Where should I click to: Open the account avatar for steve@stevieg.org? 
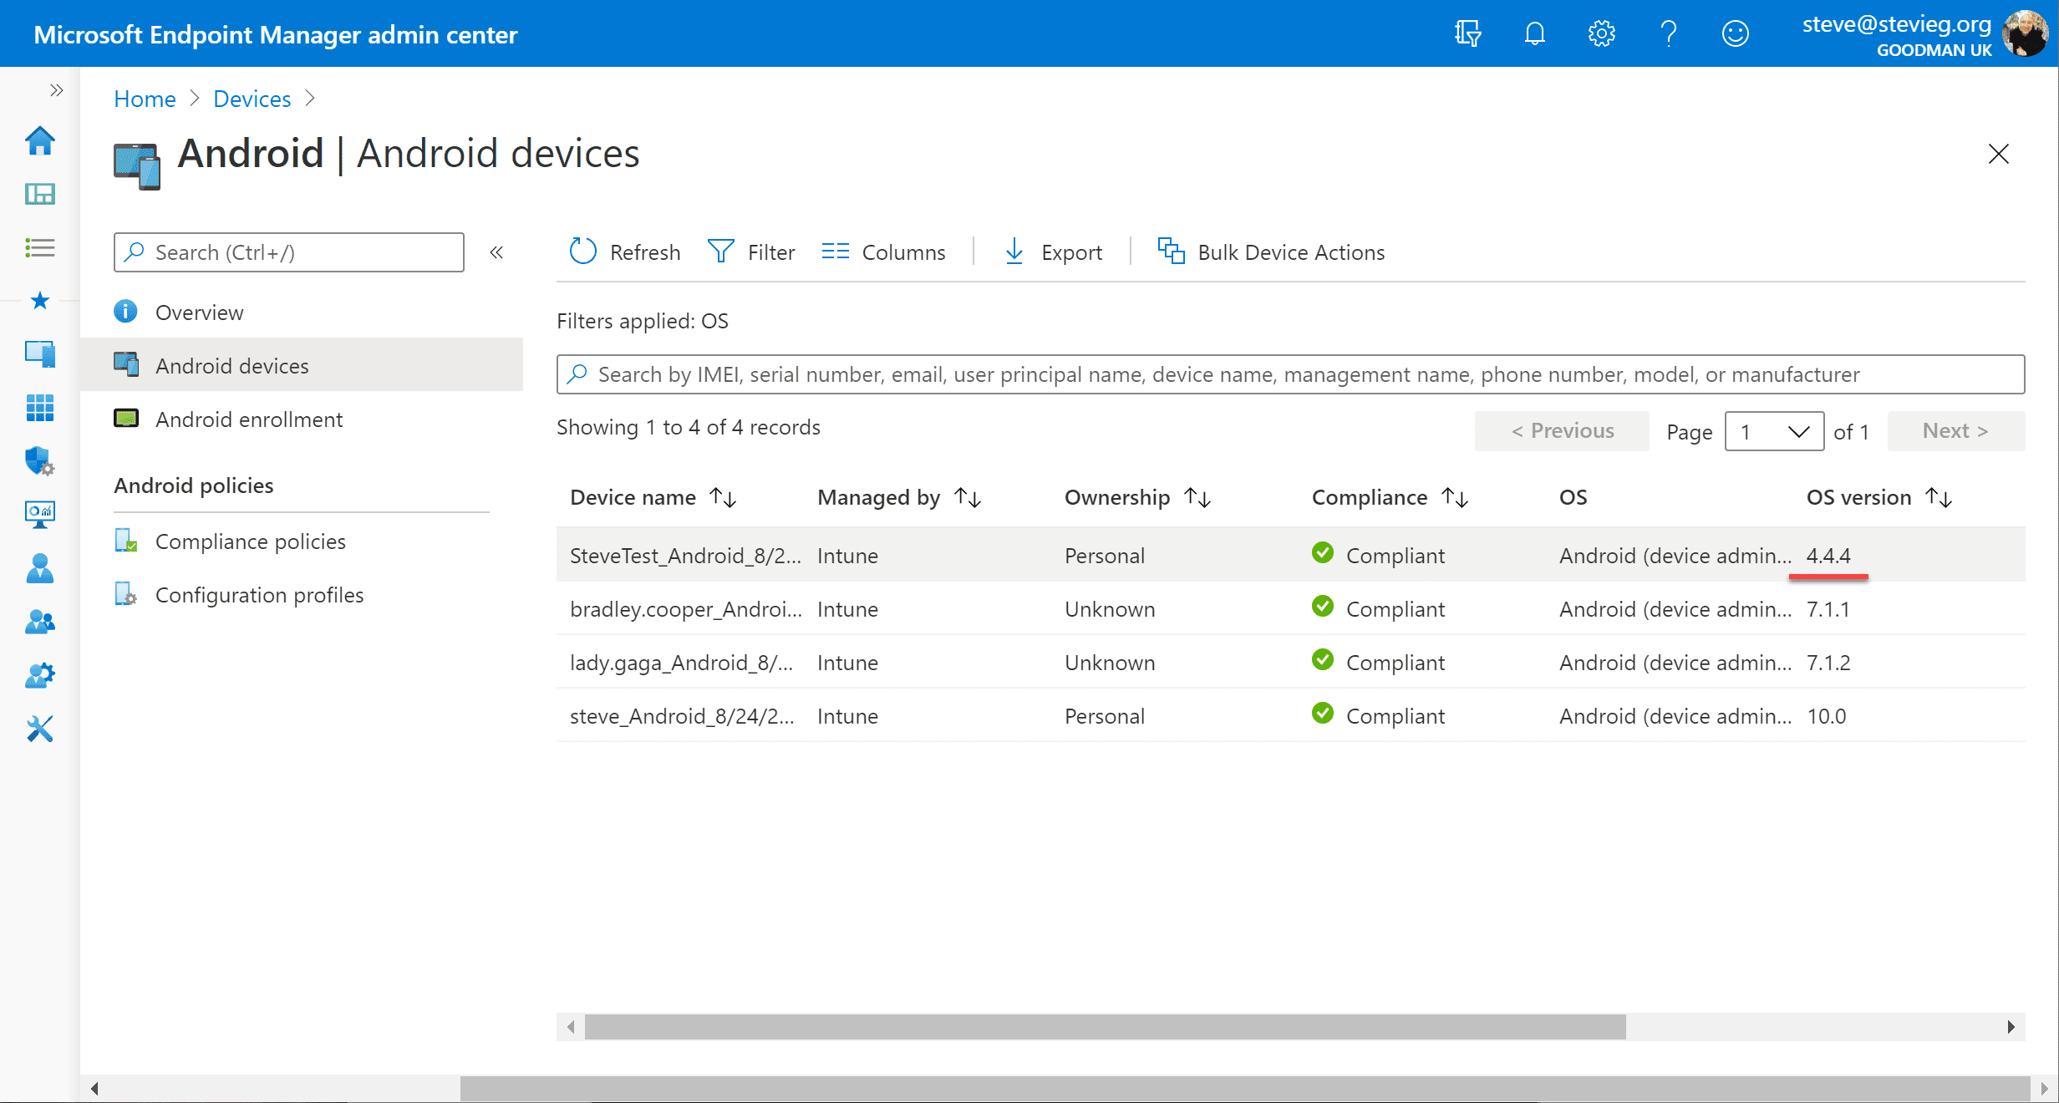point(2026,33)
